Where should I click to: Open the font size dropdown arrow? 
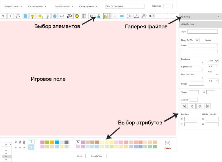tap(10, 145)
